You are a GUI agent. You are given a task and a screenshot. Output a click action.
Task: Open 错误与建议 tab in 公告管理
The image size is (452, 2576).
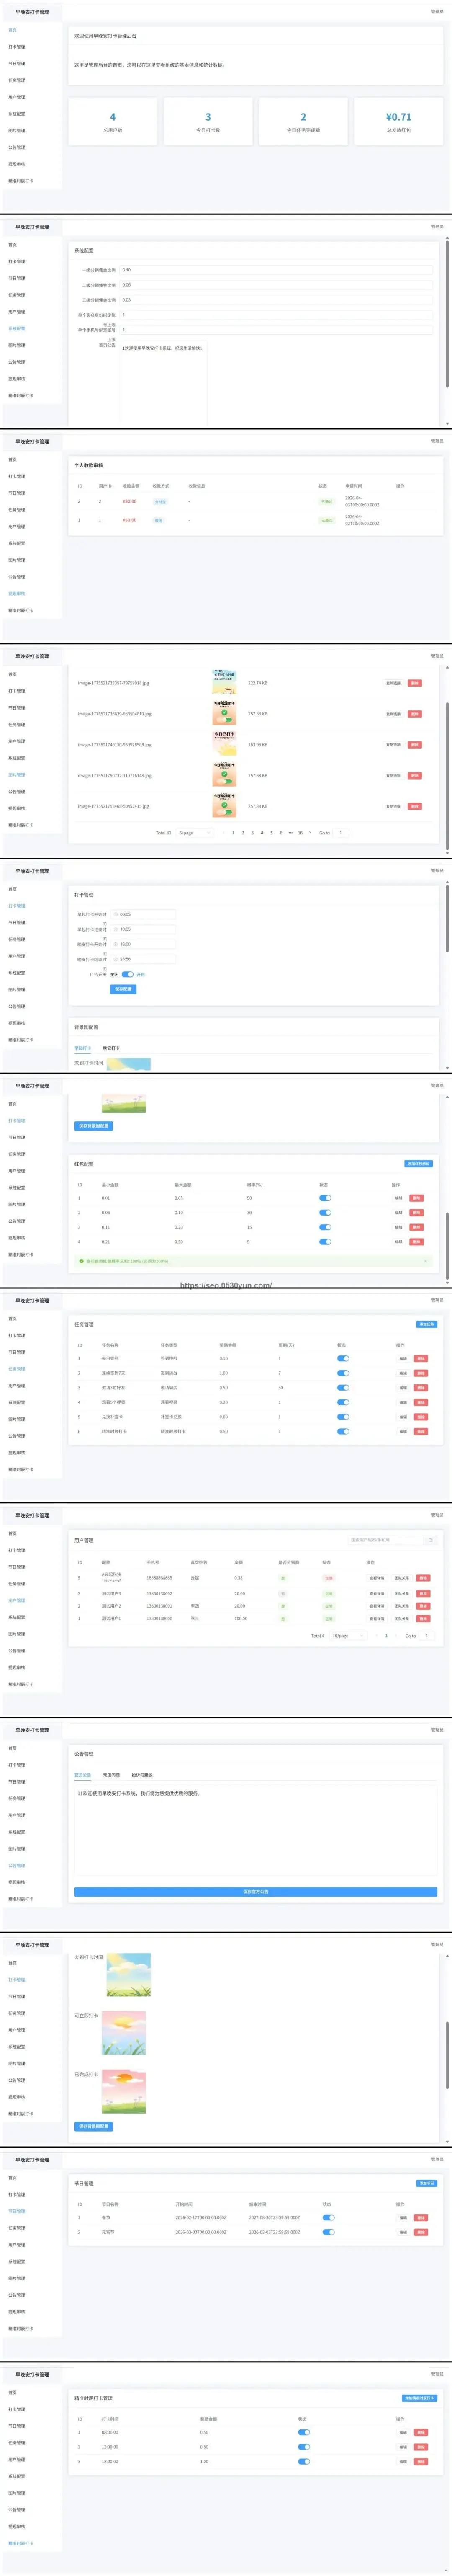coord(142,1775)
